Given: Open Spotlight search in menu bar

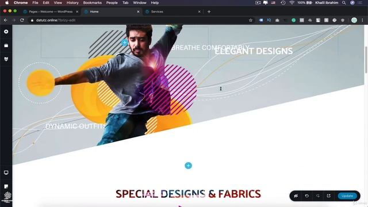Looking at the screenshot, I should 344,2.
